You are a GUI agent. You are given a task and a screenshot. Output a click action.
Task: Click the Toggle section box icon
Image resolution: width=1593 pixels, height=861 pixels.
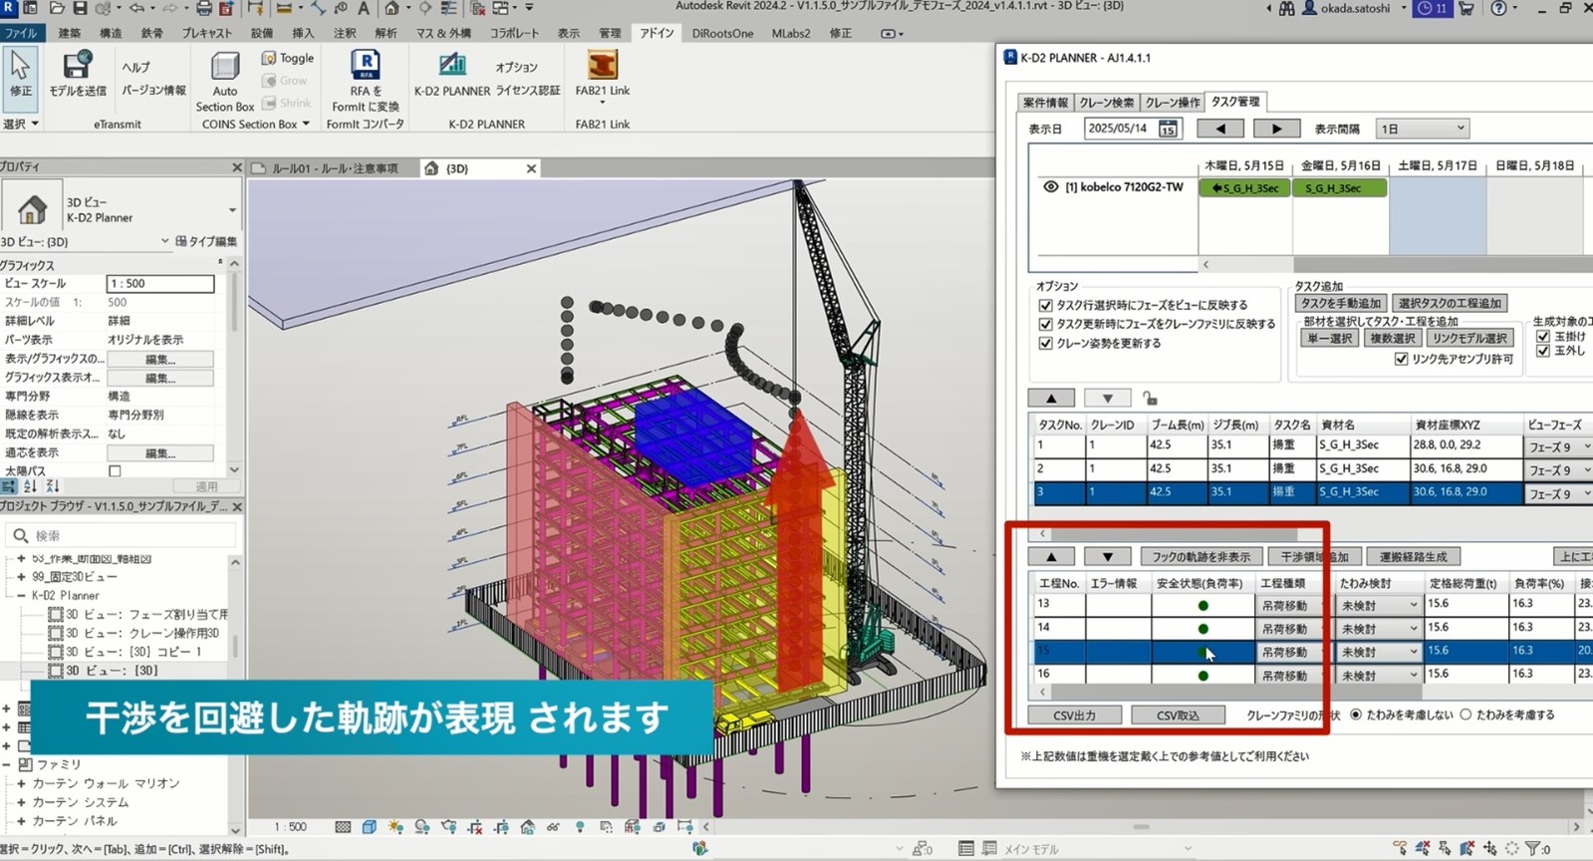(x=269, y=58)
